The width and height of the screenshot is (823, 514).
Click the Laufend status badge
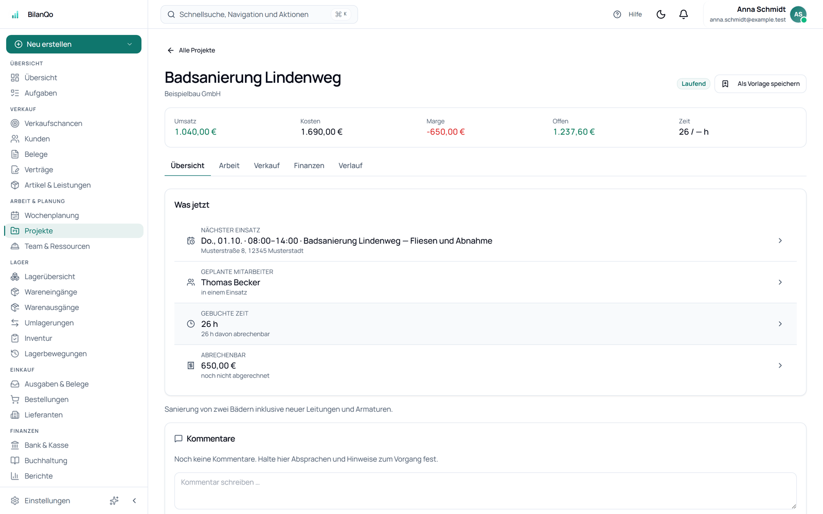(x=693, y=84)
